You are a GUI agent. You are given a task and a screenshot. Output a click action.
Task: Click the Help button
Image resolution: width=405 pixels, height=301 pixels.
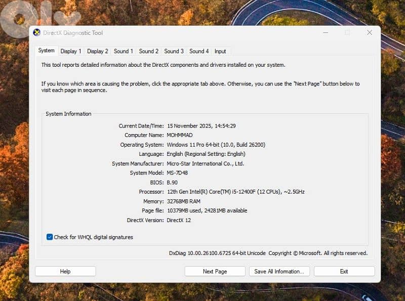point(65,271)
